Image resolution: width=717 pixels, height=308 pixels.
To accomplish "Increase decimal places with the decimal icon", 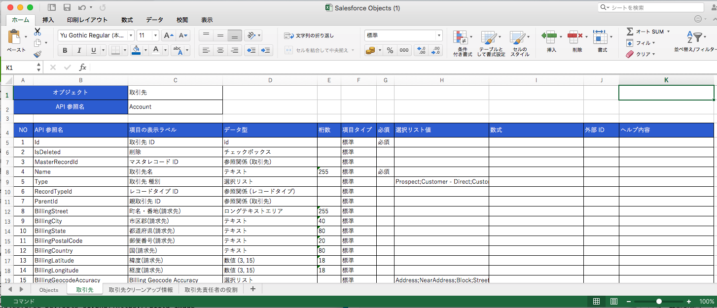I will [422, 50].
